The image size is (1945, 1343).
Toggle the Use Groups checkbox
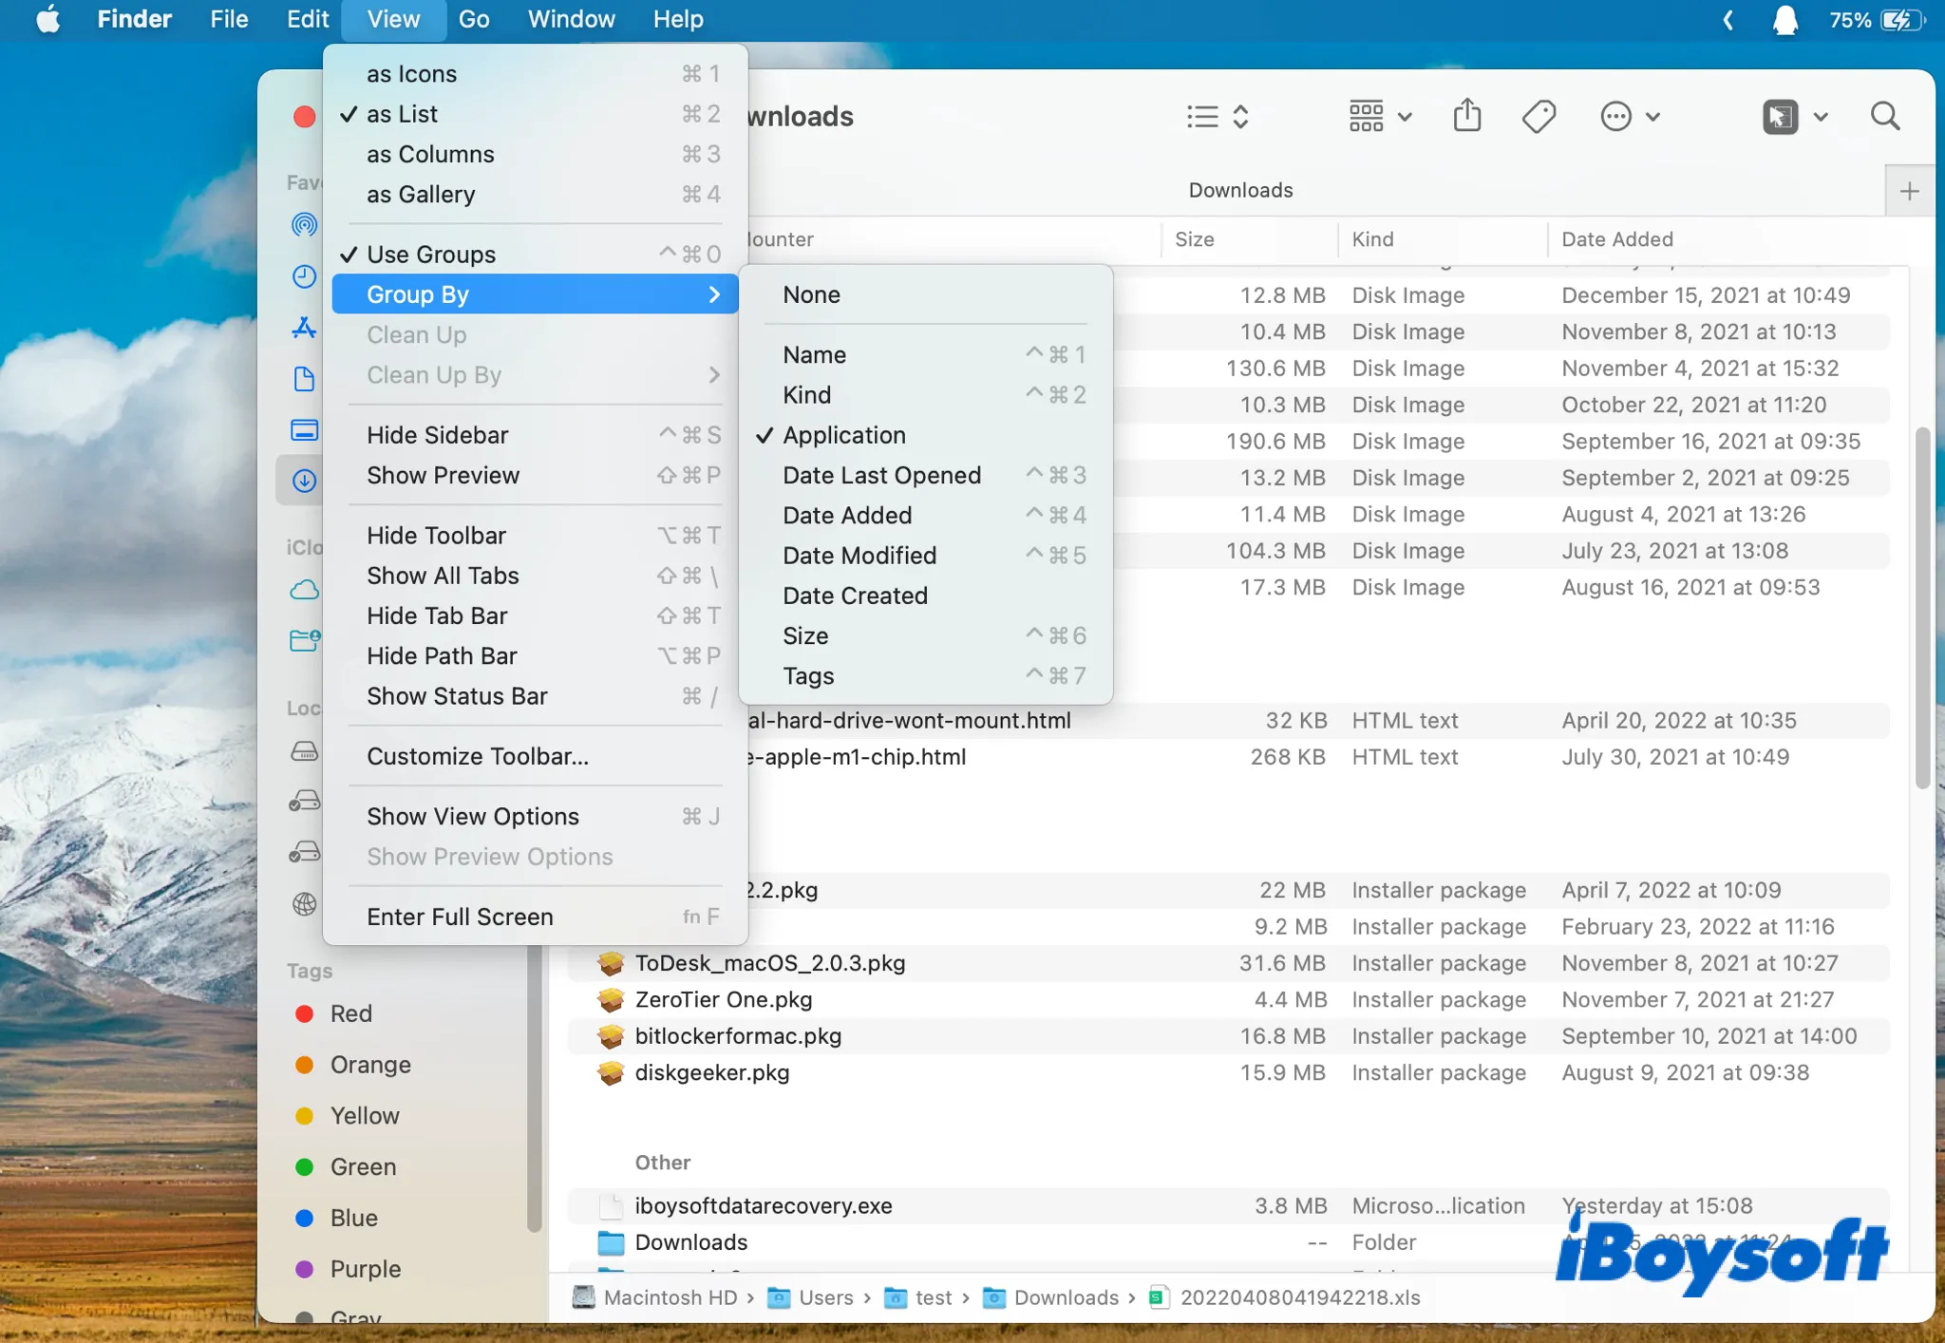tap(430, 253)
